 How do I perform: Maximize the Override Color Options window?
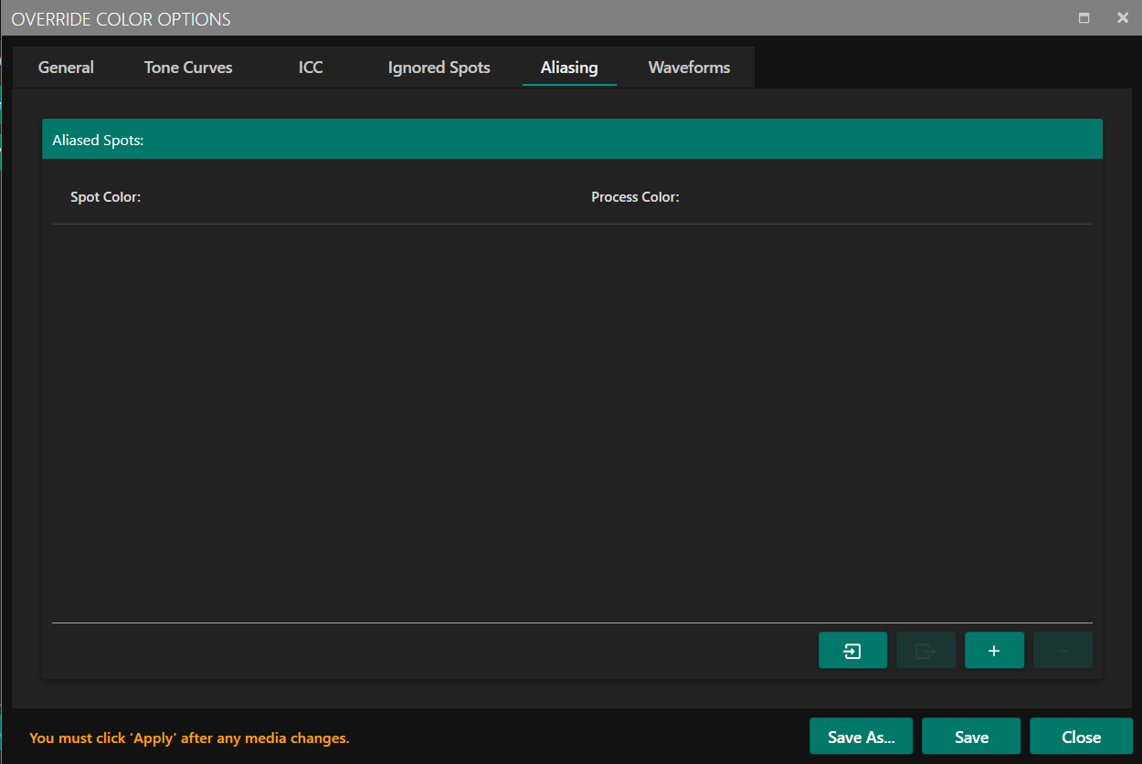click(x=1084, y=18)
